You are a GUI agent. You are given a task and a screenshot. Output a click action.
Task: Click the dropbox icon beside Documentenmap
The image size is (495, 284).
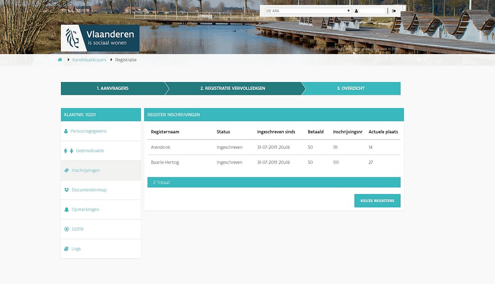66,190
